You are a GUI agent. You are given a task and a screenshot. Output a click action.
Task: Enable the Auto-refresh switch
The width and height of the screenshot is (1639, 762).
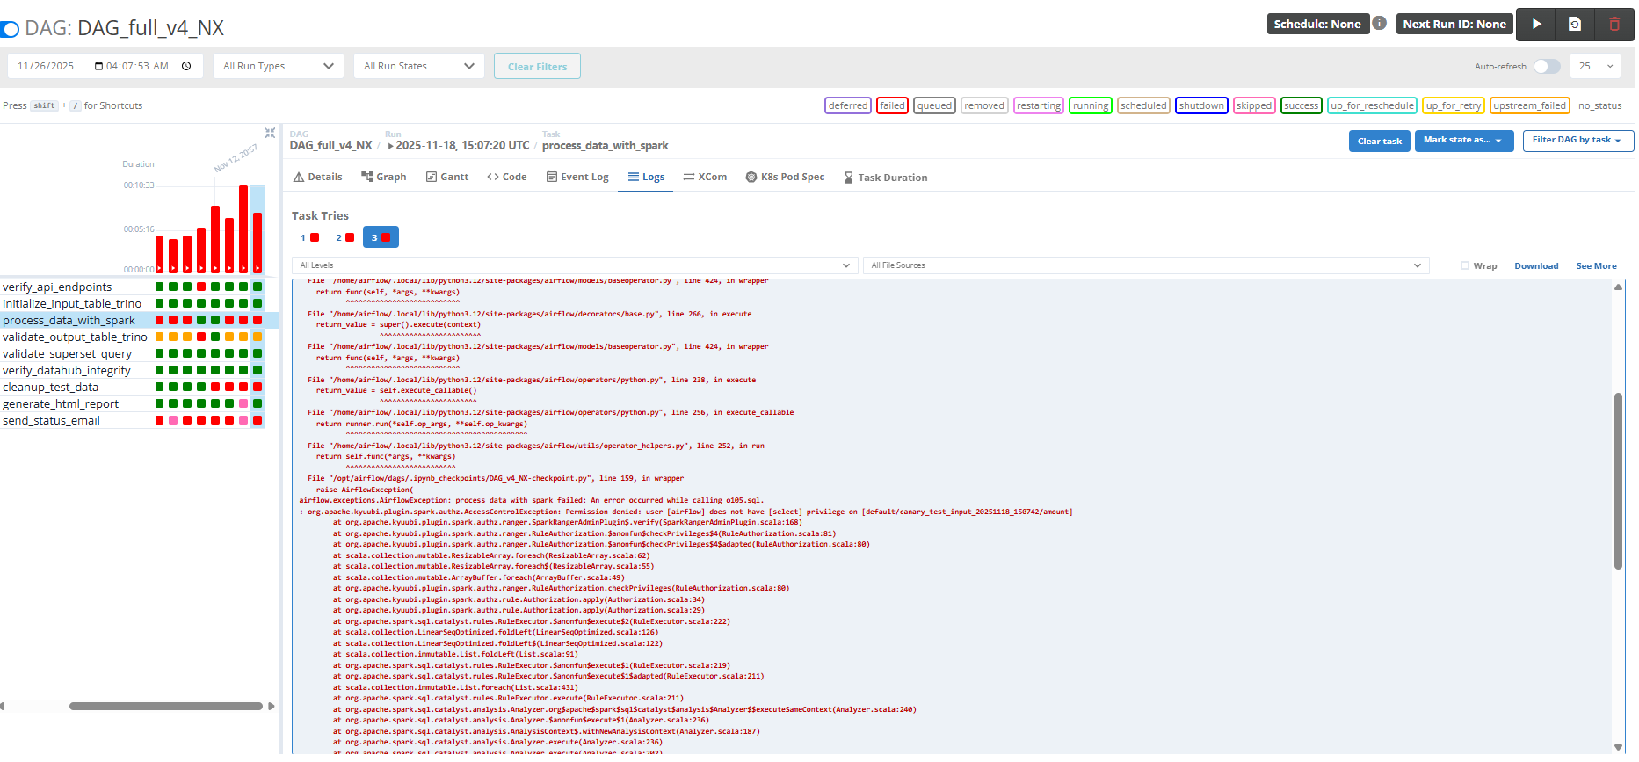pos(1547,67)
